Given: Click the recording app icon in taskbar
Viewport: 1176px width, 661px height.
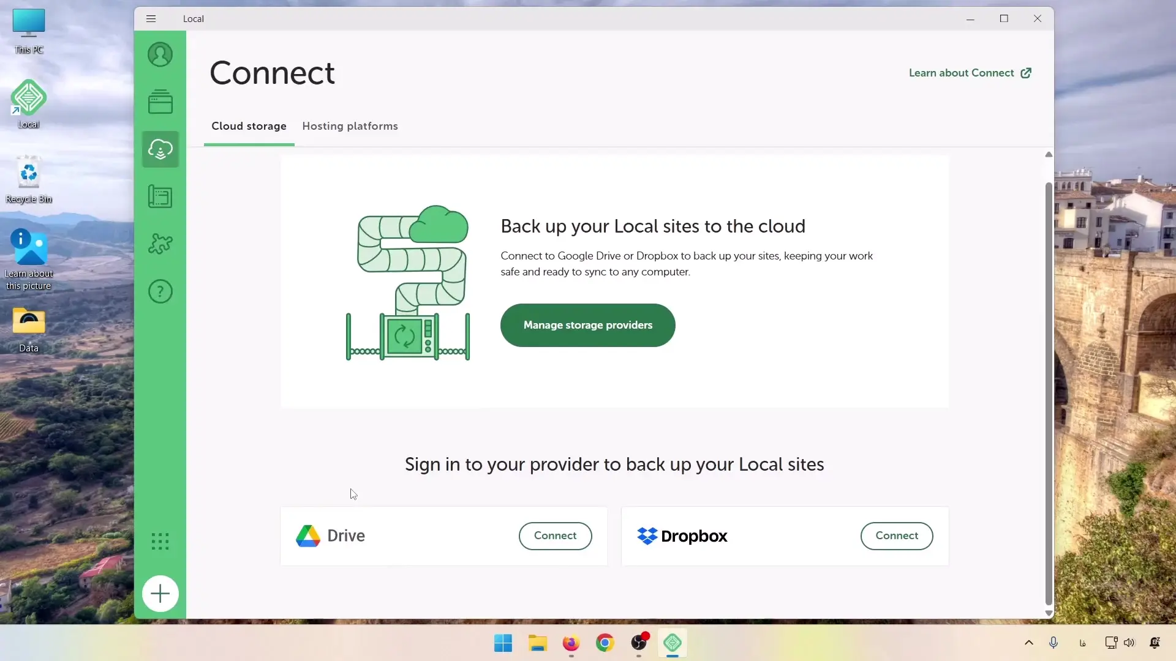Looking at the screenshot, I should pos(639,643).
